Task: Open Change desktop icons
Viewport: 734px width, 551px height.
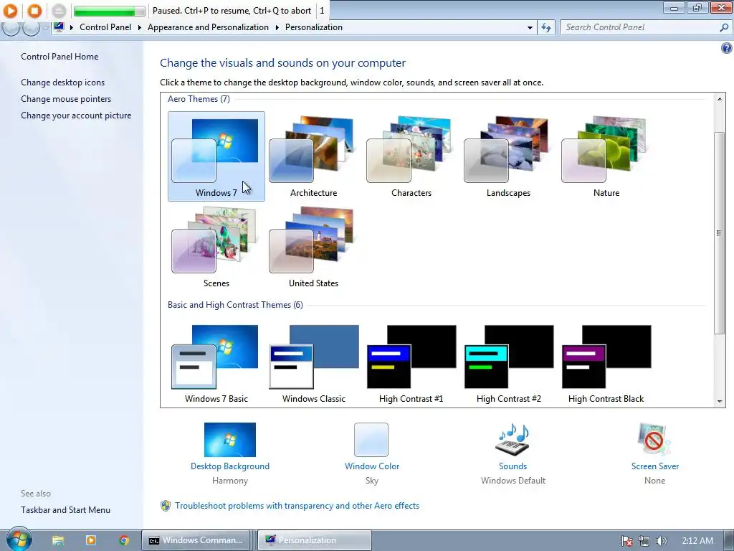Action: click(63, 83)
